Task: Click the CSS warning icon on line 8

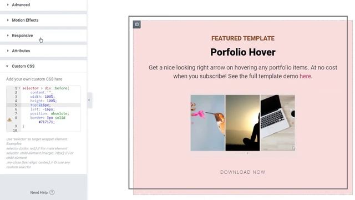Action: click(x=9, y=119)
